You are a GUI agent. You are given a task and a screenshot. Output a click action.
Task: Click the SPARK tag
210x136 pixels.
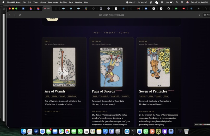[x=55, y=96]
